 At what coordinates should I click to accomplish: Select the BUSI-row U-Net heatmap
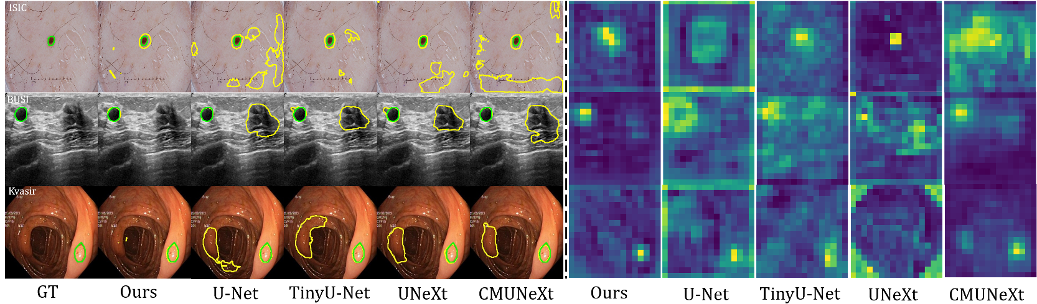tap(708, 139)
